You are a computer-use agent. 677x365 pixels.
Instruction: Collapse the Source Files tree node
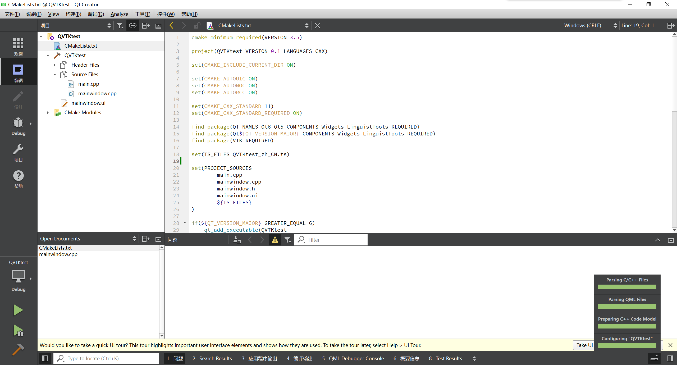pyautogui.click(x=55, y=74)
